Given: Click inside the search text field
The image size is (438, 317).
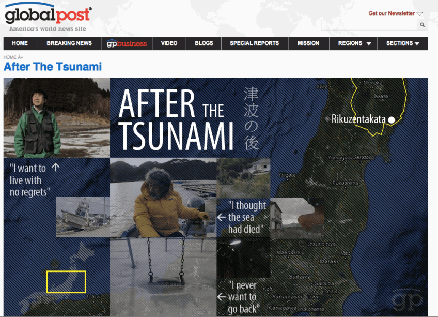Looking at the screenshot, I should click(x=369, y=25).
